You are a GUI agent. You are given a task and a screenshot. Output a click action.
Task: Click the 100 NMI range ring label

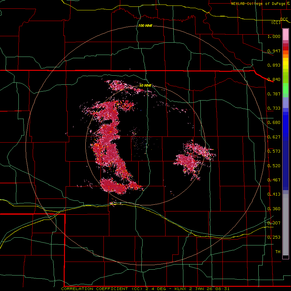tap(145, 26)
